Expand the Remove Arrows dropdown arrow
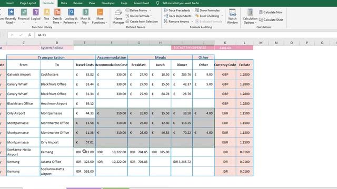Screen dimensions: 337x189 pos(192,22)
